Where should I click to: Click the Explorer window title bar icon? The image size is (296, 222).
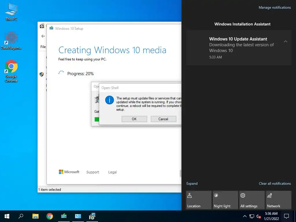pyautogui.click(x=42, y=26)
